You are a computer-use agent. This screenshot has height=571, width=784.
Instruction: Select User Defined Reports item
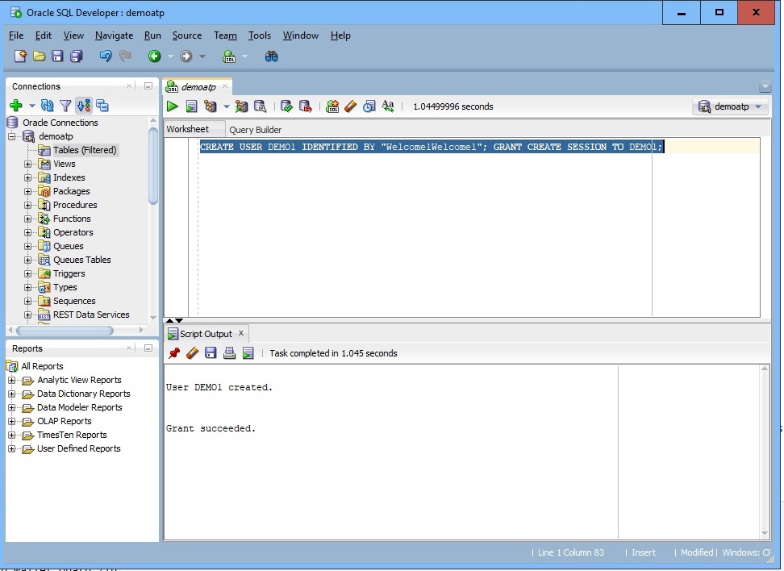pos(78,448)
